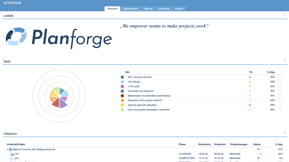
Task: Collapse the Ziele section
Action: click(x=285, y=60)
